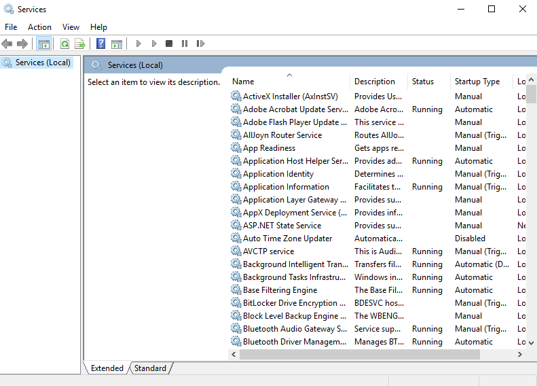Open the File menu
Viewport: 537px width, 386px height.
[x=11, y=27]
